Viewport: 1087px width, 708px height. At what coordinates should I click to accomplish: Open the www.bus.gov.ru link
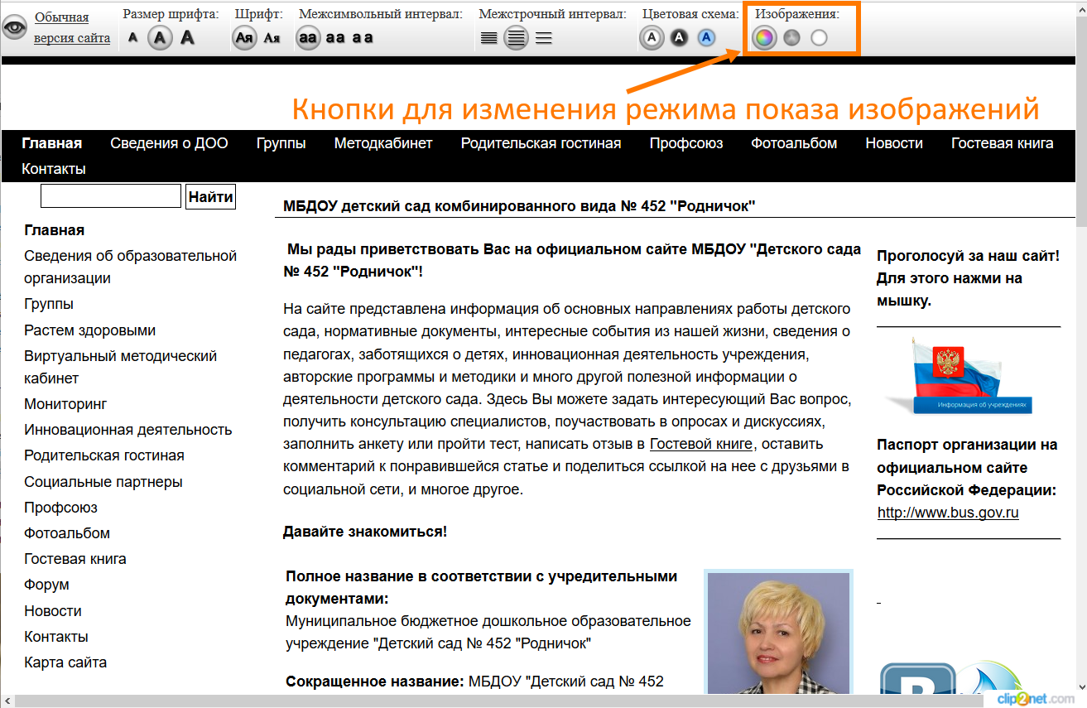[x=948, y=513]
